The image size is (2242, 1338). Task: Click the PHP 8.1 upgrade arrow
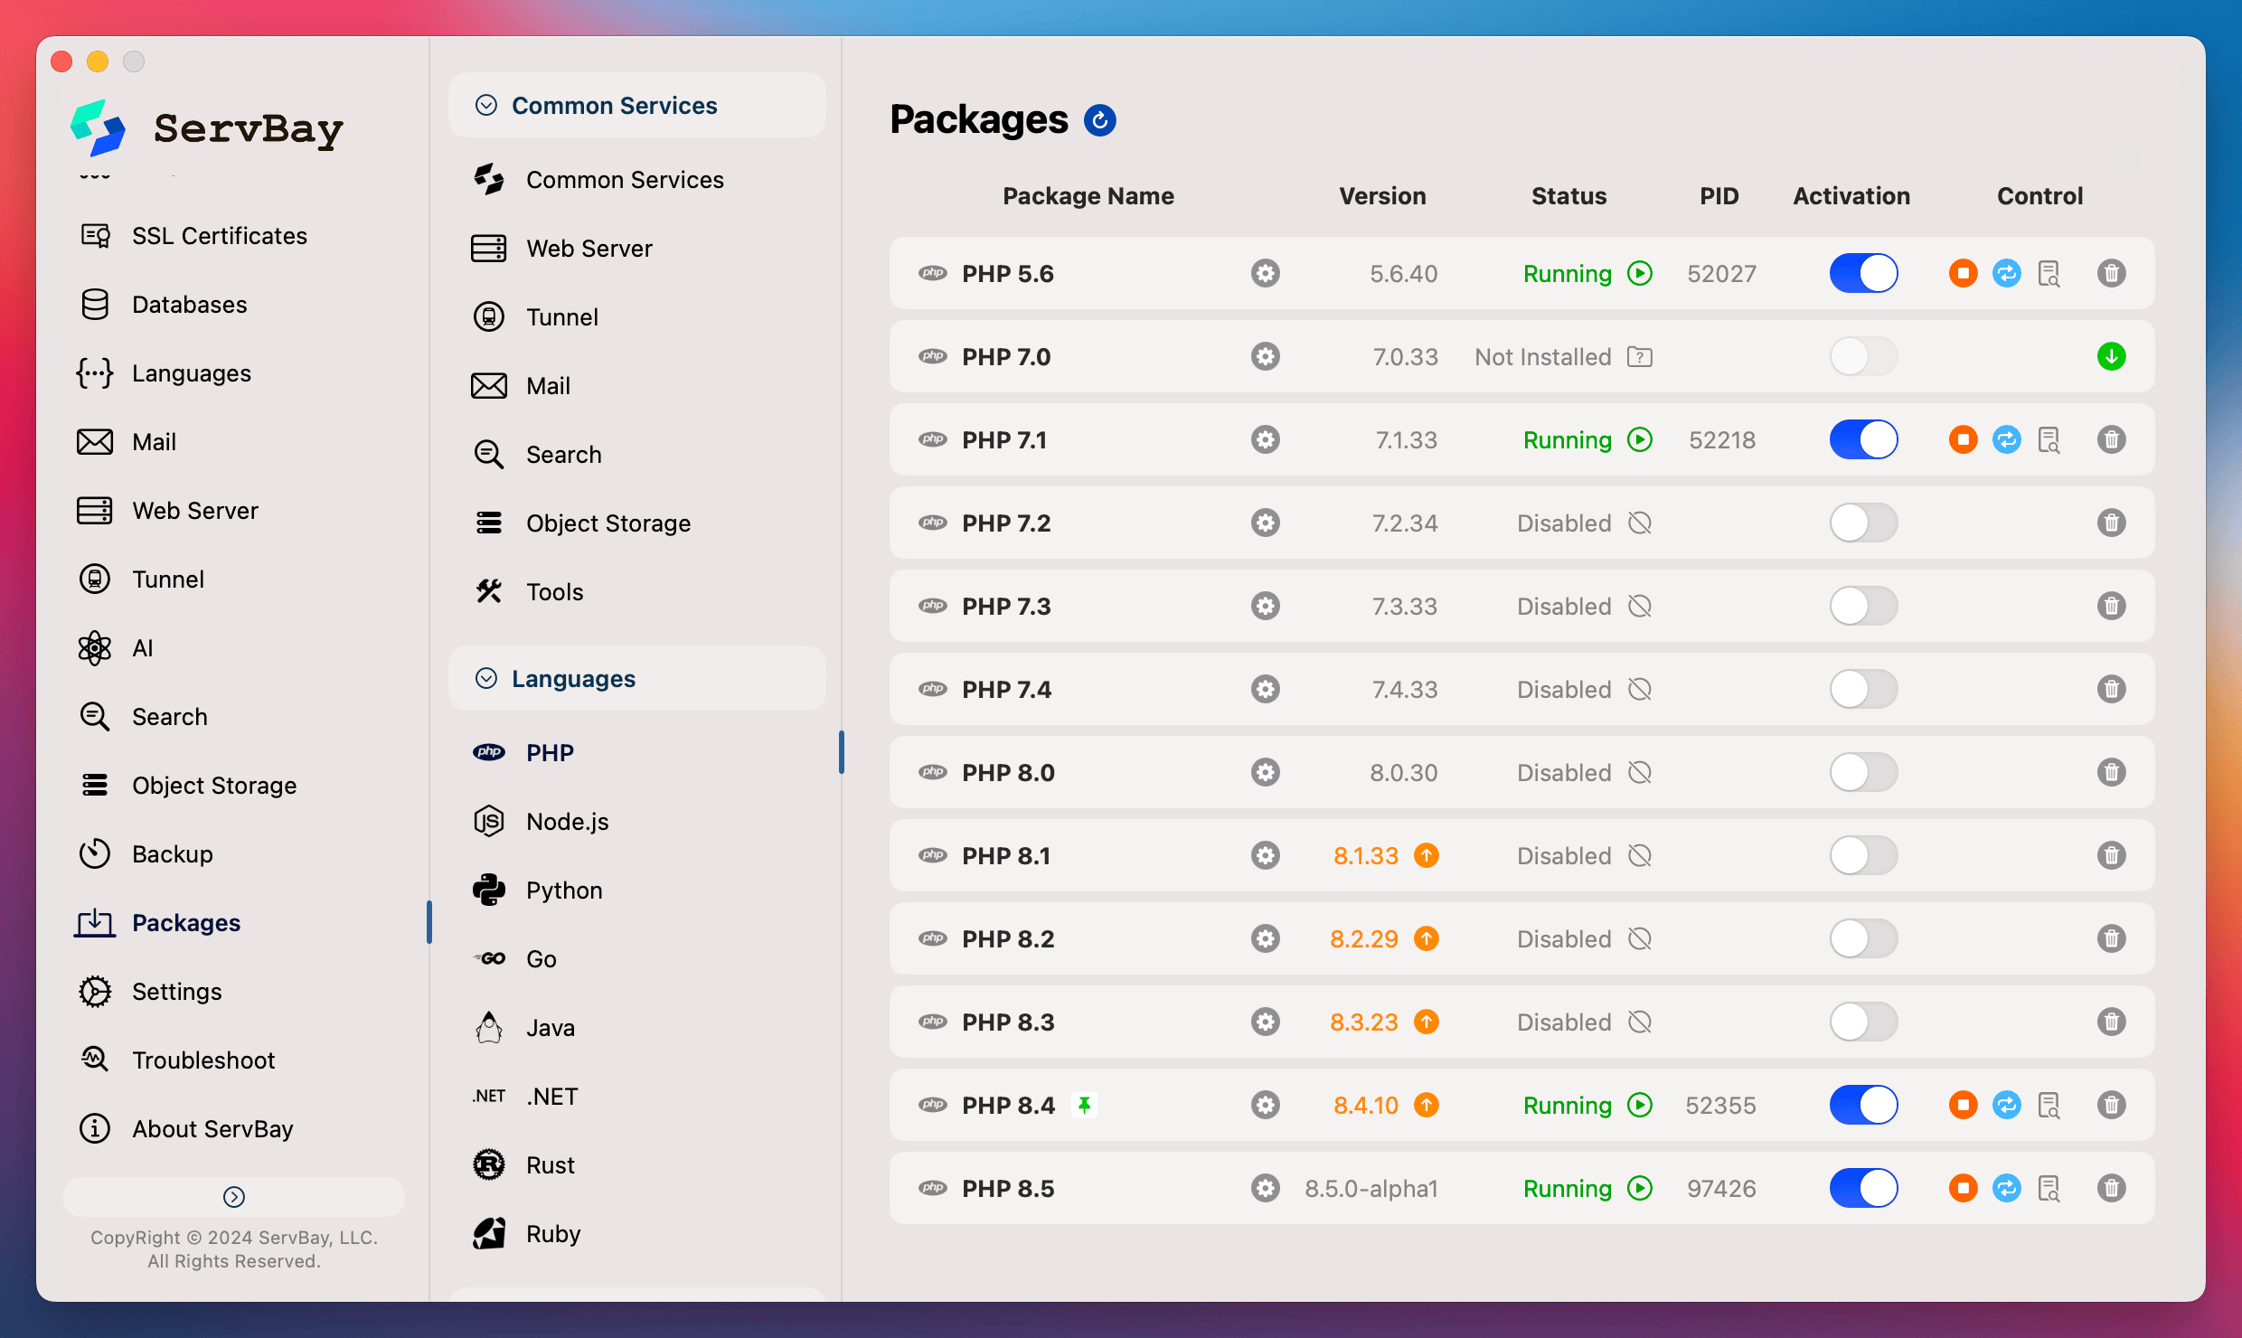(x=1426, y=855)
